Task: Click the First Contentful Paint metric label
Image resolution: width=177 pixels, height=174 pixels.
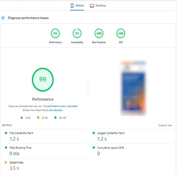Action: (21, 133)
